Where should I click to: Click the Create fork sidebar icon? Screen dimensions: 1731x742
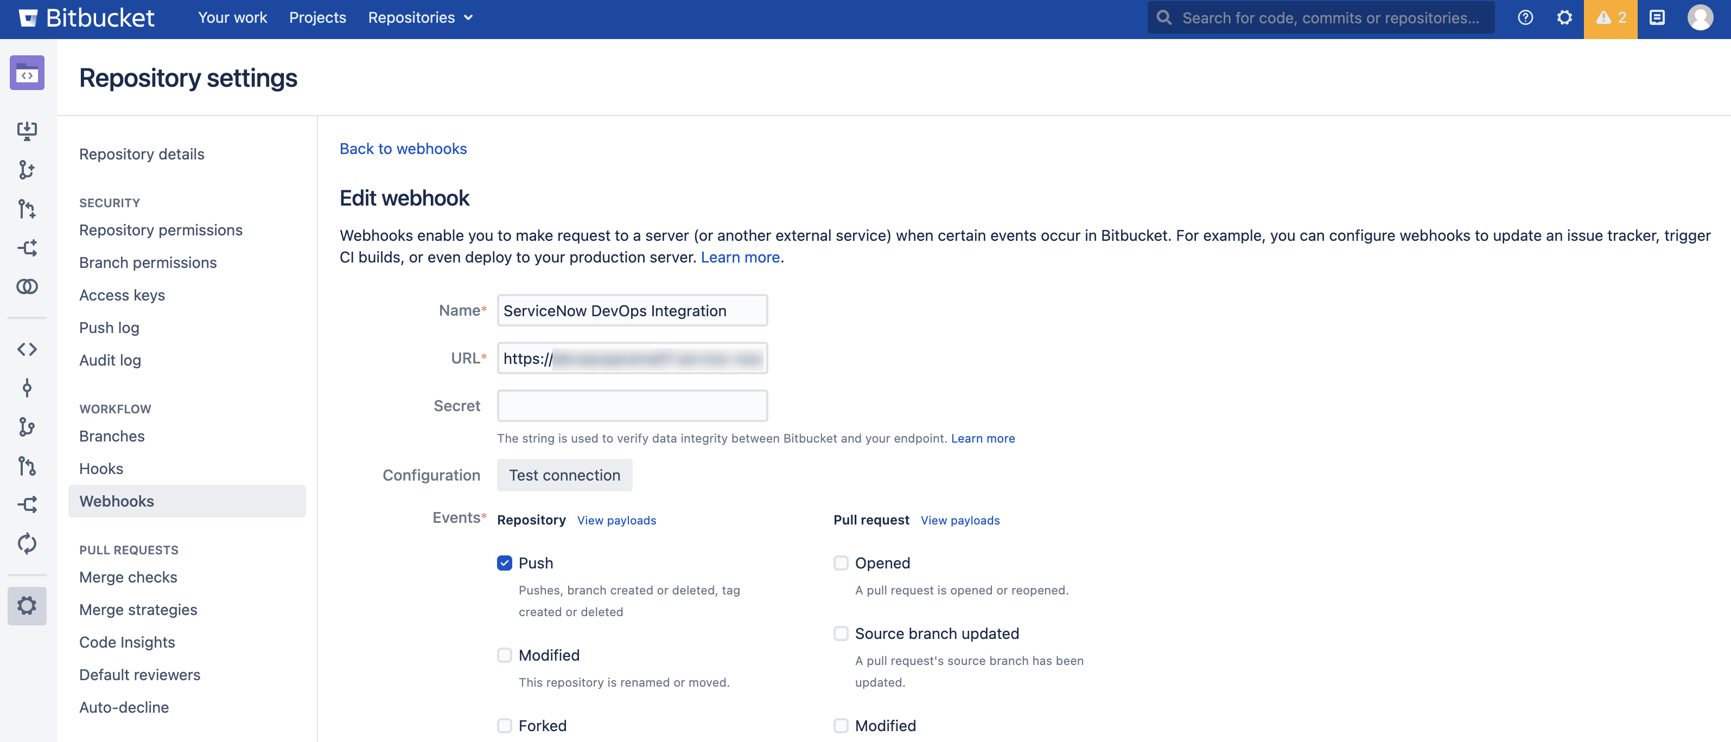27,248
